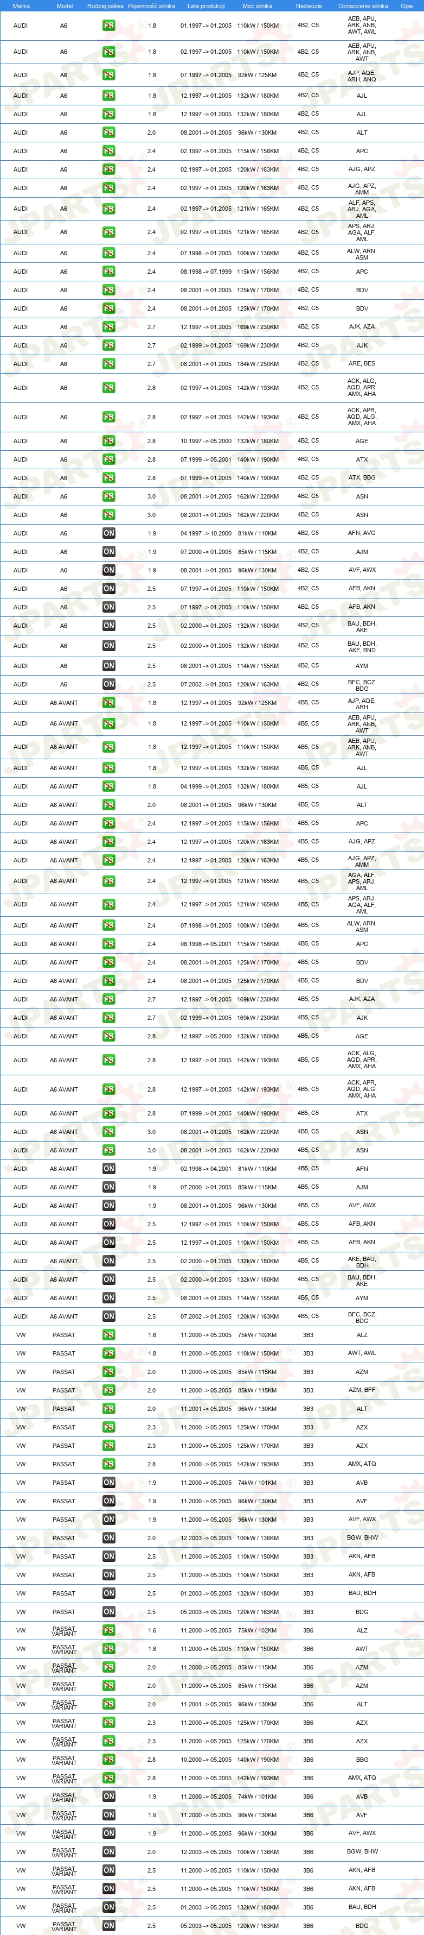The width and height of the screenshot is (424, 1935).
Task: Click diesel ON icon for PASSAT 2.0 BGW, BHW row
Action: click(x=109, y=1537)
